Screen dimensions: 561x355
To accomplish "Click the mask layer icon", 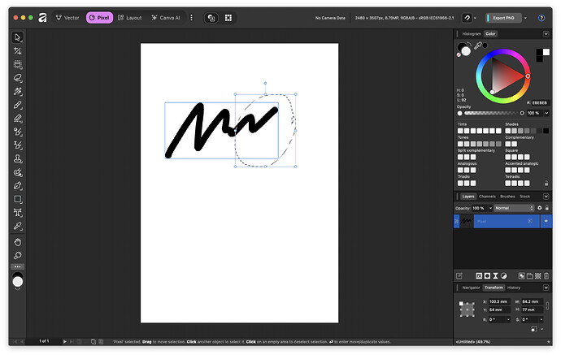I will [x=487, y=276].
